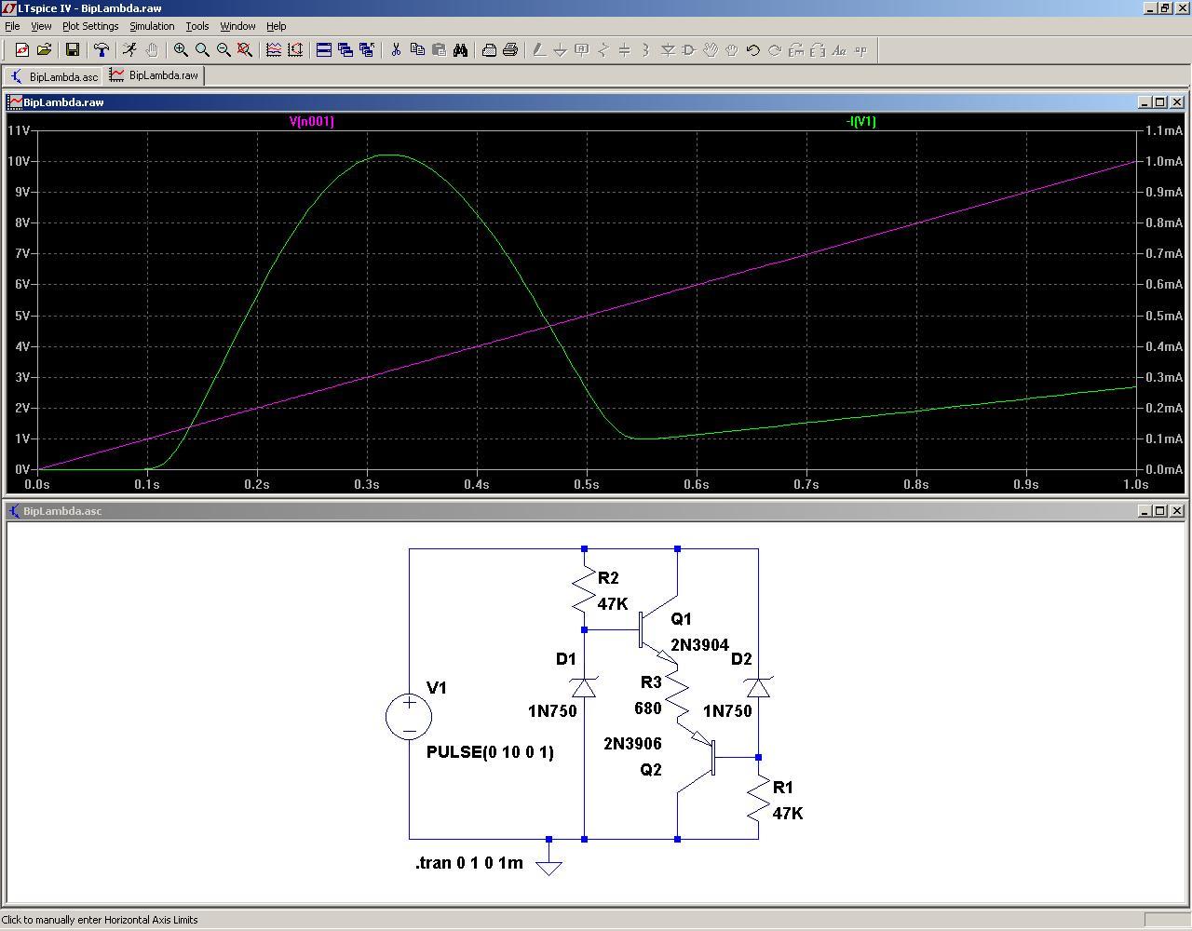This screenshot has width=1192, height=931.
Task: Click the PULSE(0 10 0 1) text
Action: click(490, 752)
